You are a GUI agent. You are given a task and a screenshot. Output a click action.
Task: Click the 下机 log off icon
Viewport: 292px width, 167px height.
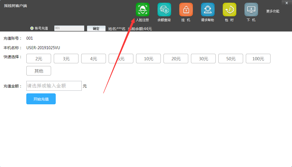[x=251, y=10]
